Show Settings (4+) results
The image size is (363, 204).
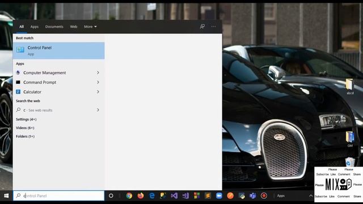[x=26, y=120]
